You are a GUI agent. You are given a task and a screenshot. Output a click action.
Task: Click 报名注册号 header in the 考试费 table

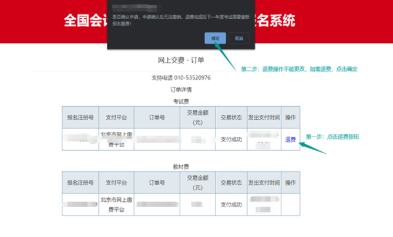(80, 117)
